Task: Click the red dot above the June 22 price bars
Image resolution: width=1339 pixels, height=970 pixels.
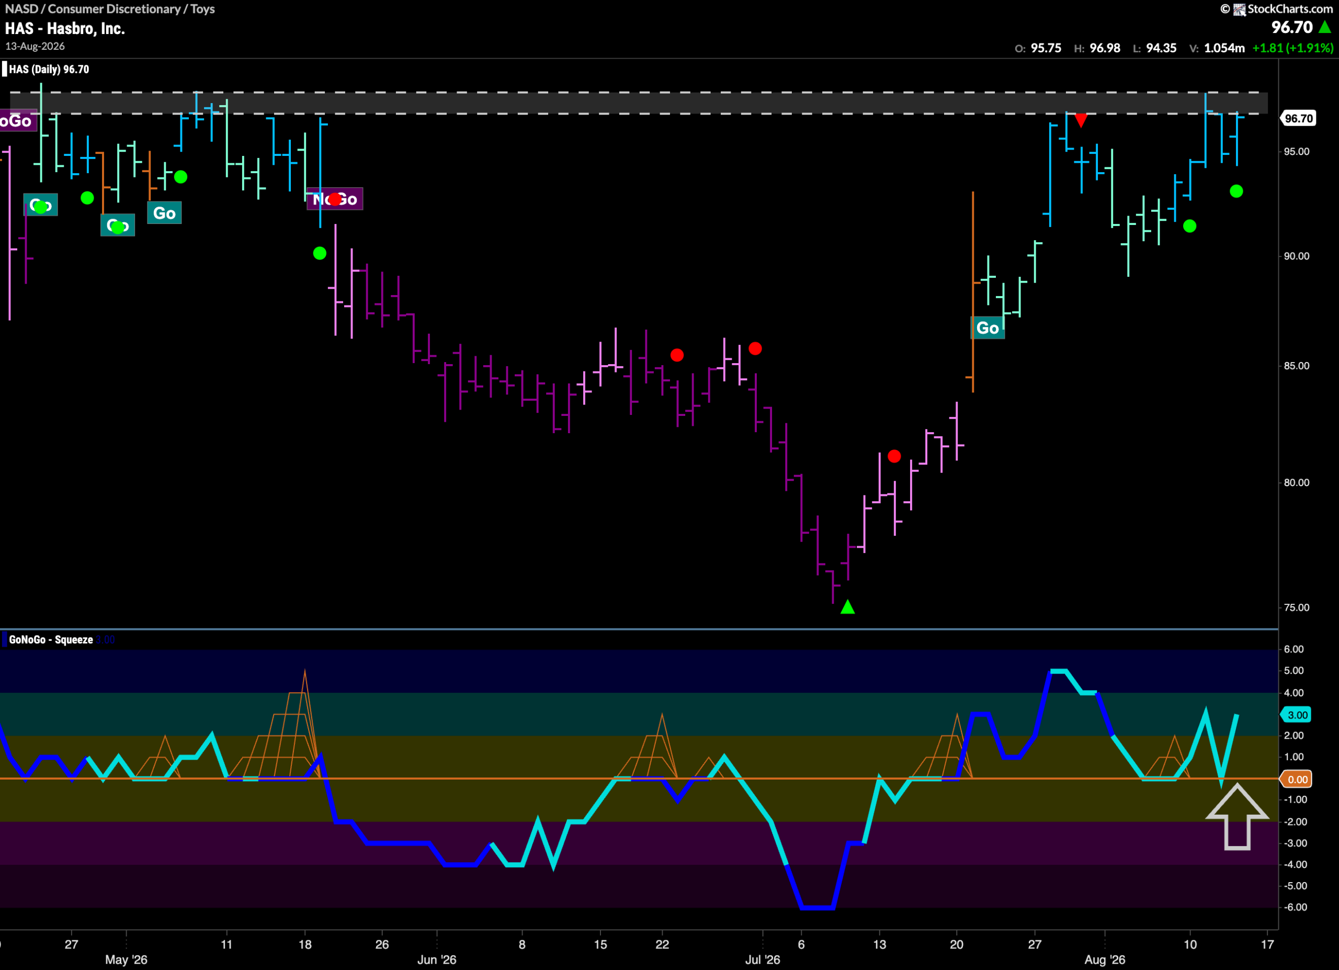Action: [x=677, y=355]
